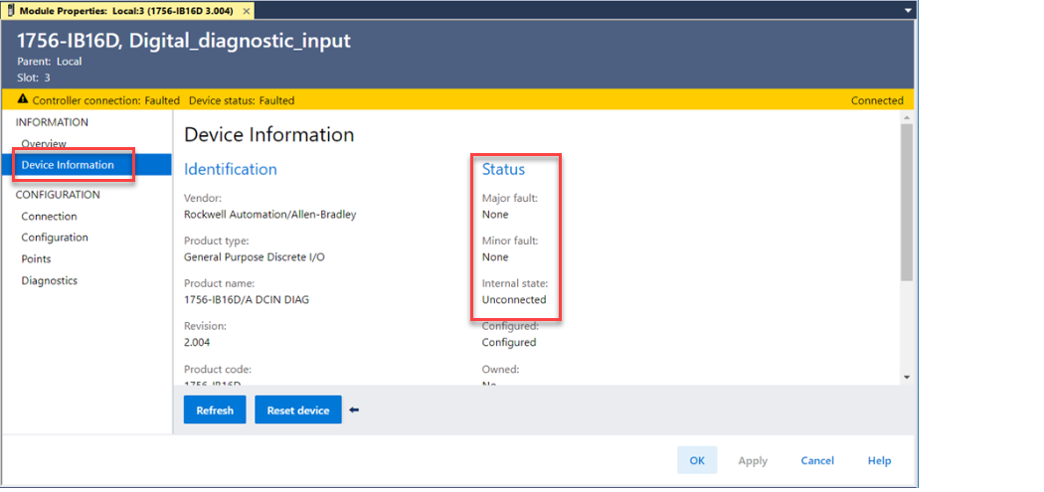Confirm with the OK button

(x=697, y=460)
